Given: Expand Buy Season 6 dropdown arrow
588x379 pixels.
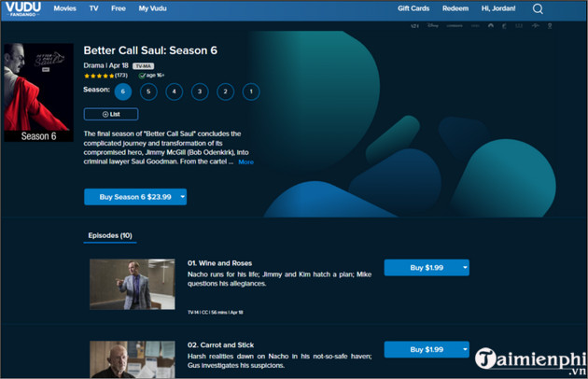Looking at the screenshot, I should click(183, 197).
